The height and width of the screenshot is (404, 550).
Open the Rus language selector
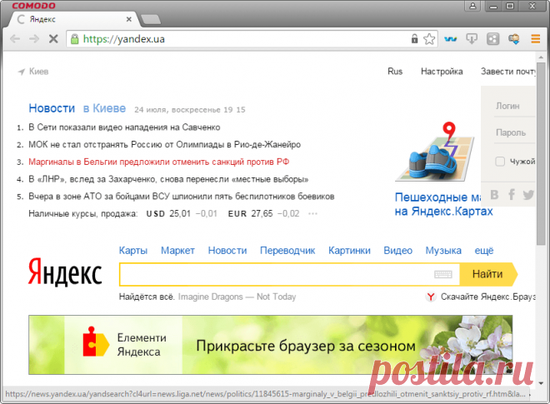[395, 72]
